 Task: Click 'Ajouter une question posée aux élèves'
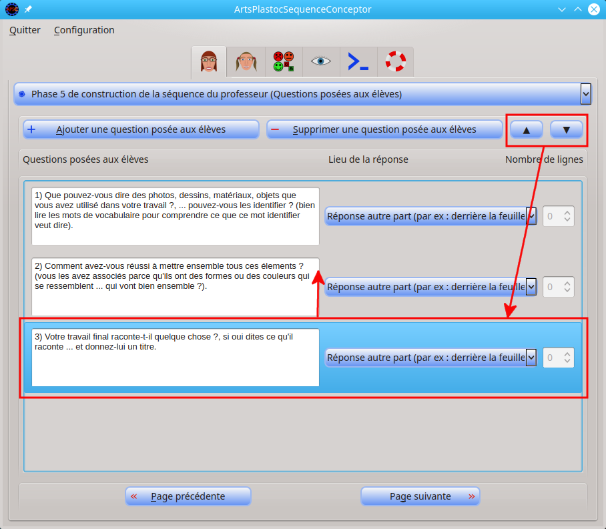point(141,129)
